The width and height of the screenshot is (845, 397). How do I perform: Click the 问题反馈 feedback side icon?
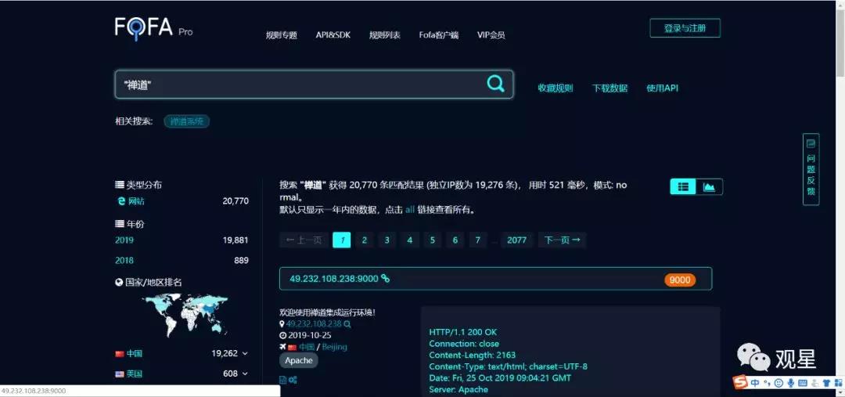811,169
